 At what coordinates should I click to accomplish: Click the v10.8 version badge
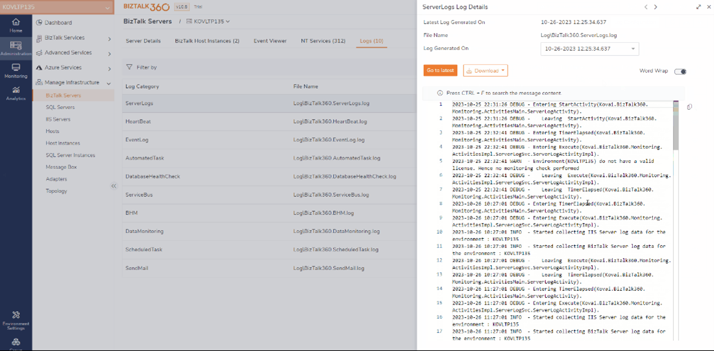click(181, 7)
